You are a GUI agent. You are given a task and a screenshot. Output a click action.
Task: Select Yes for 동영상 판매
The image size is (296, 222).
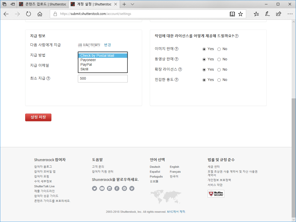tap(204, 59)
